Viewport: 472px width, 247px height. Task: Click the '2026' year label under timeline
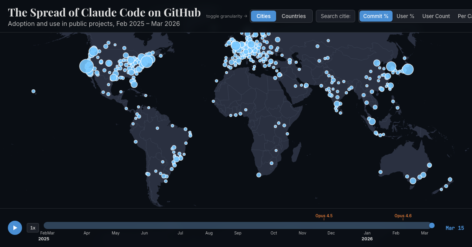pos(367,239)
